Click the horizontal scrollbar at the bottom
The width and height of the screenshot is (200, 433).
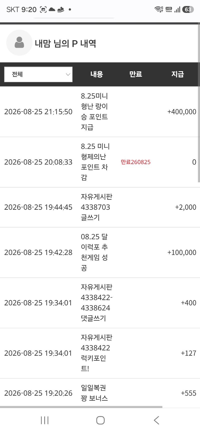(x=81, y=407)
